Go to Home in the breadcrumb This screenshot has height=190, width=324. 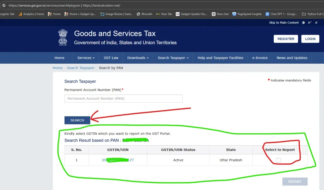coord(58,68)
